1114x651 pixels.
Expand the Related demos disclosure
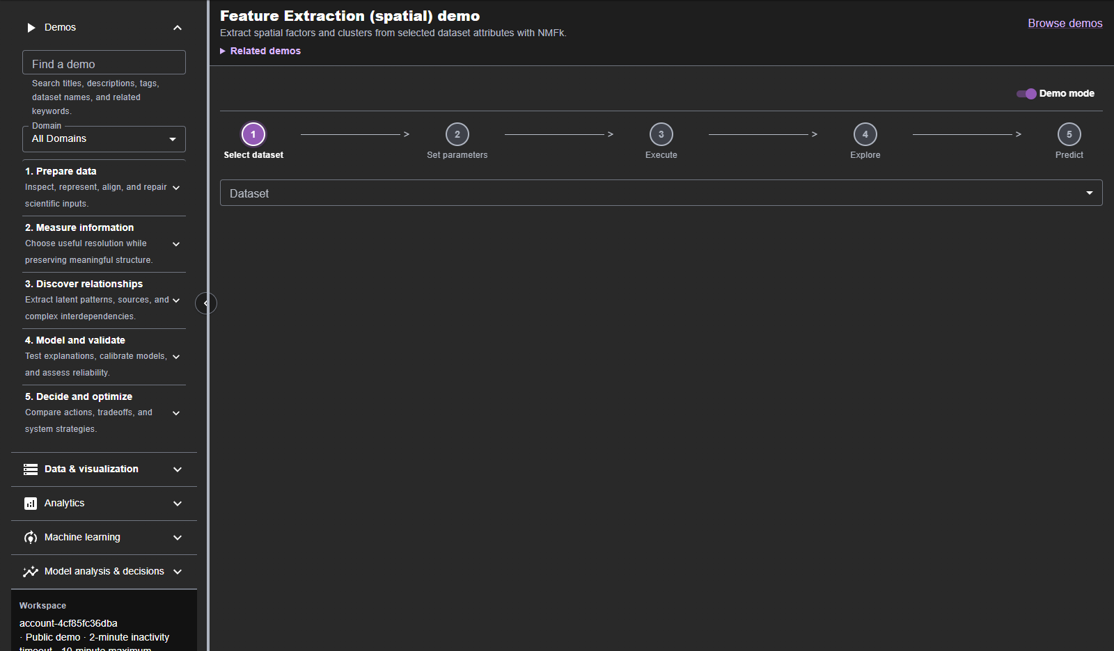point(260,51)
